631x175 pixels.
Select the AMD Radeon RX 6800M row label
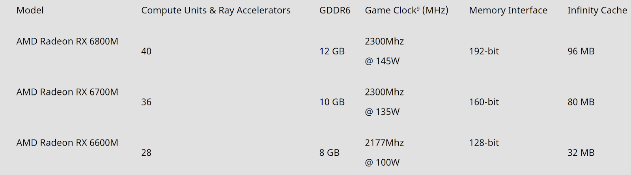[x=67, y=41]
